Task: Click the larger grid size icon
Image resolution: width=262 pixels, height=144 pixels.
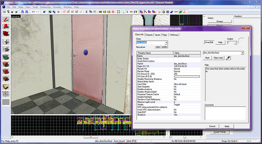Action: pyautogui.click(x=16, y=12)
